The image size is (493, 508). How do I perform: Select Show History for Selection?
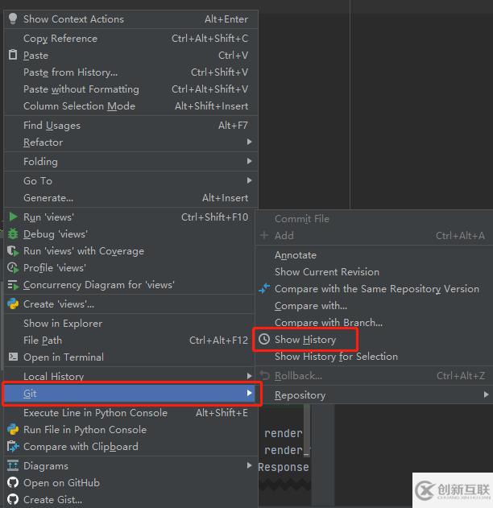point(375,356)
